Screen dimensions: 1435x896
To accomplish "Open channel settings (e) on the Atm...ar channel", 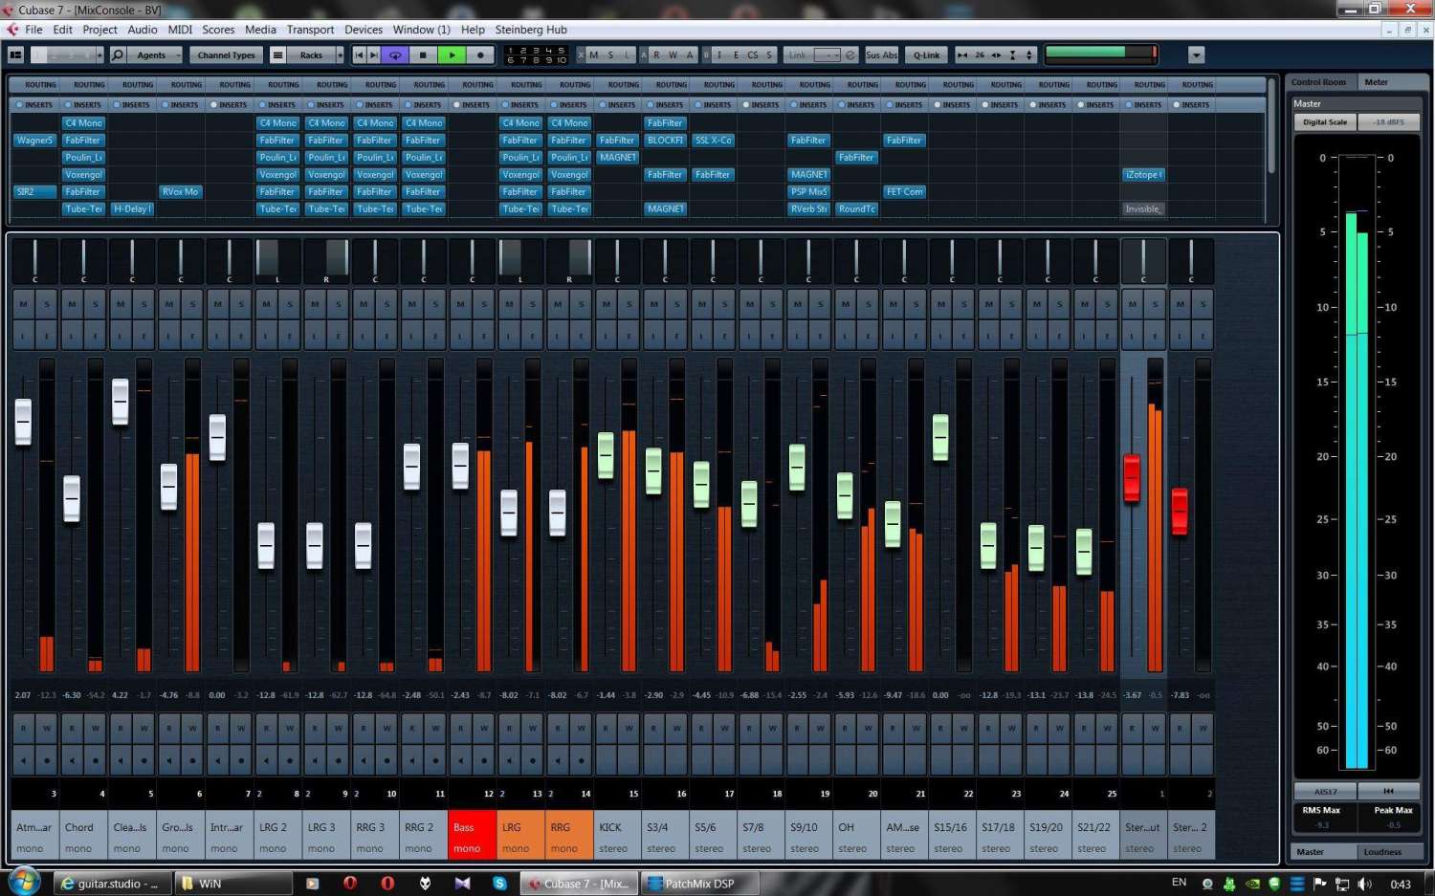I will (47, 337).
